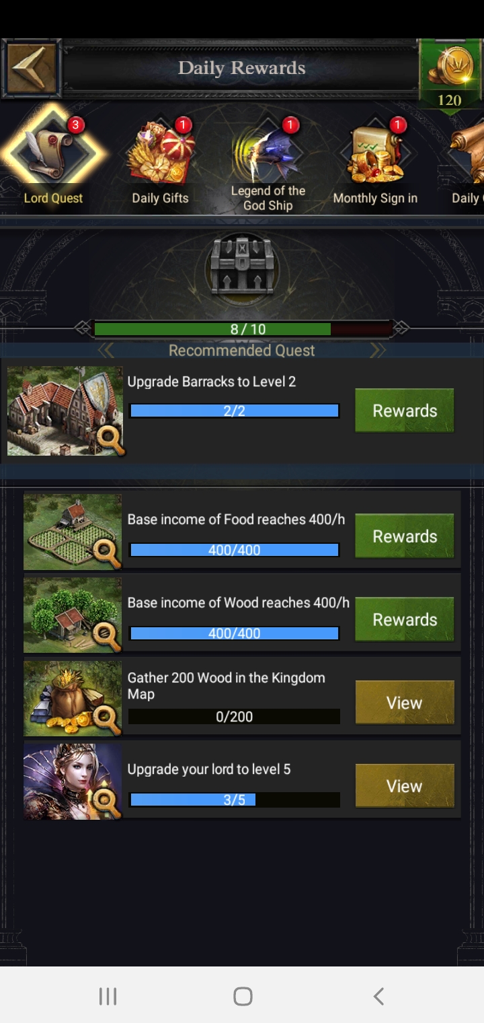The height and width of the screenshot is (1023, 484).
Task: Open the gold coin balance showing 120
Action: (x=449, y=75)
